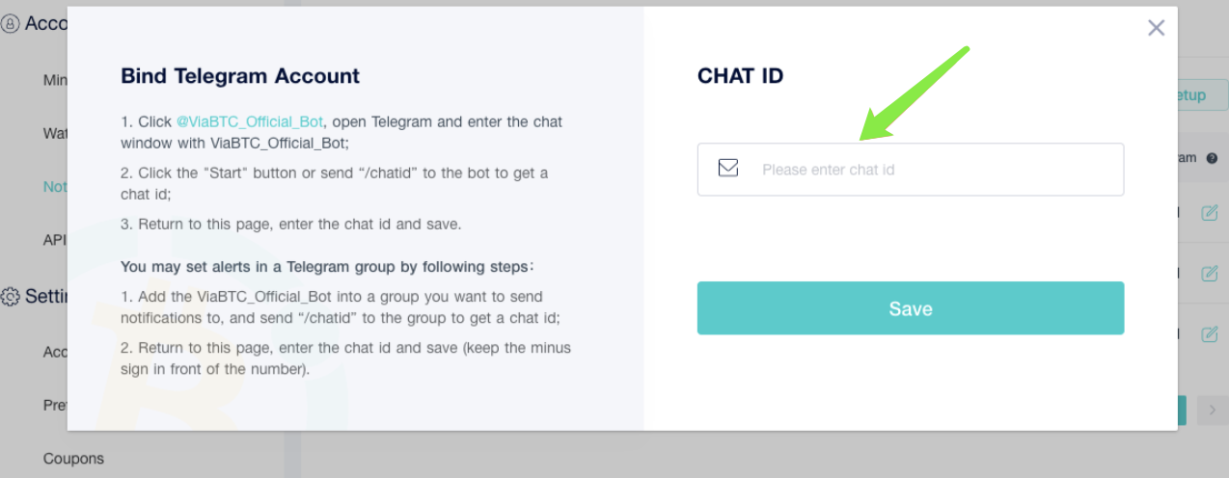This screenshot has height=478, width=1229.
Task: Open the API sidebar item
Action: 54,240
